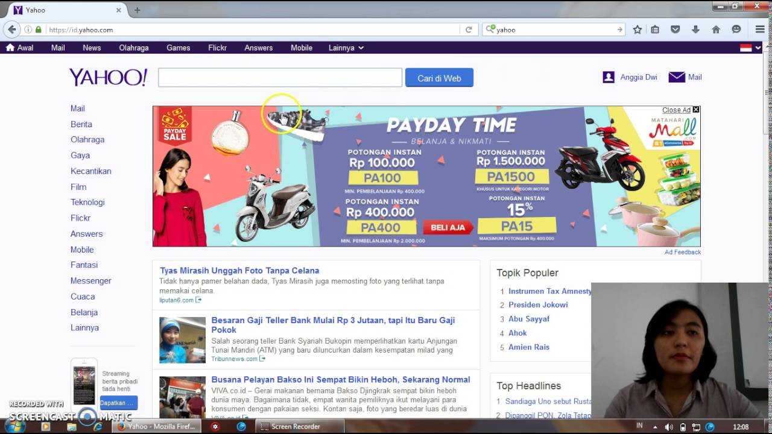Click the Firefox URL address bar

(253, 30)
